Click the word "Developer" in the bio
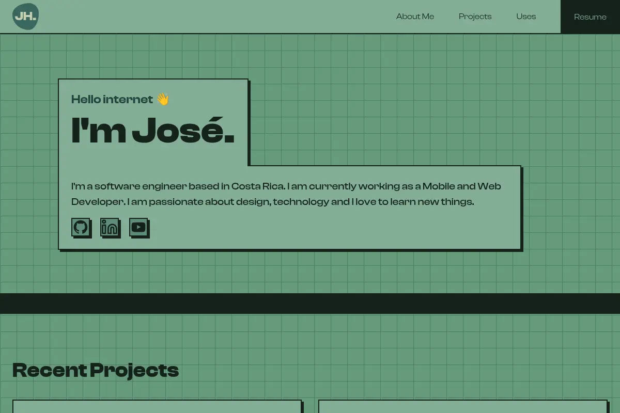 [x=98, y=202]
